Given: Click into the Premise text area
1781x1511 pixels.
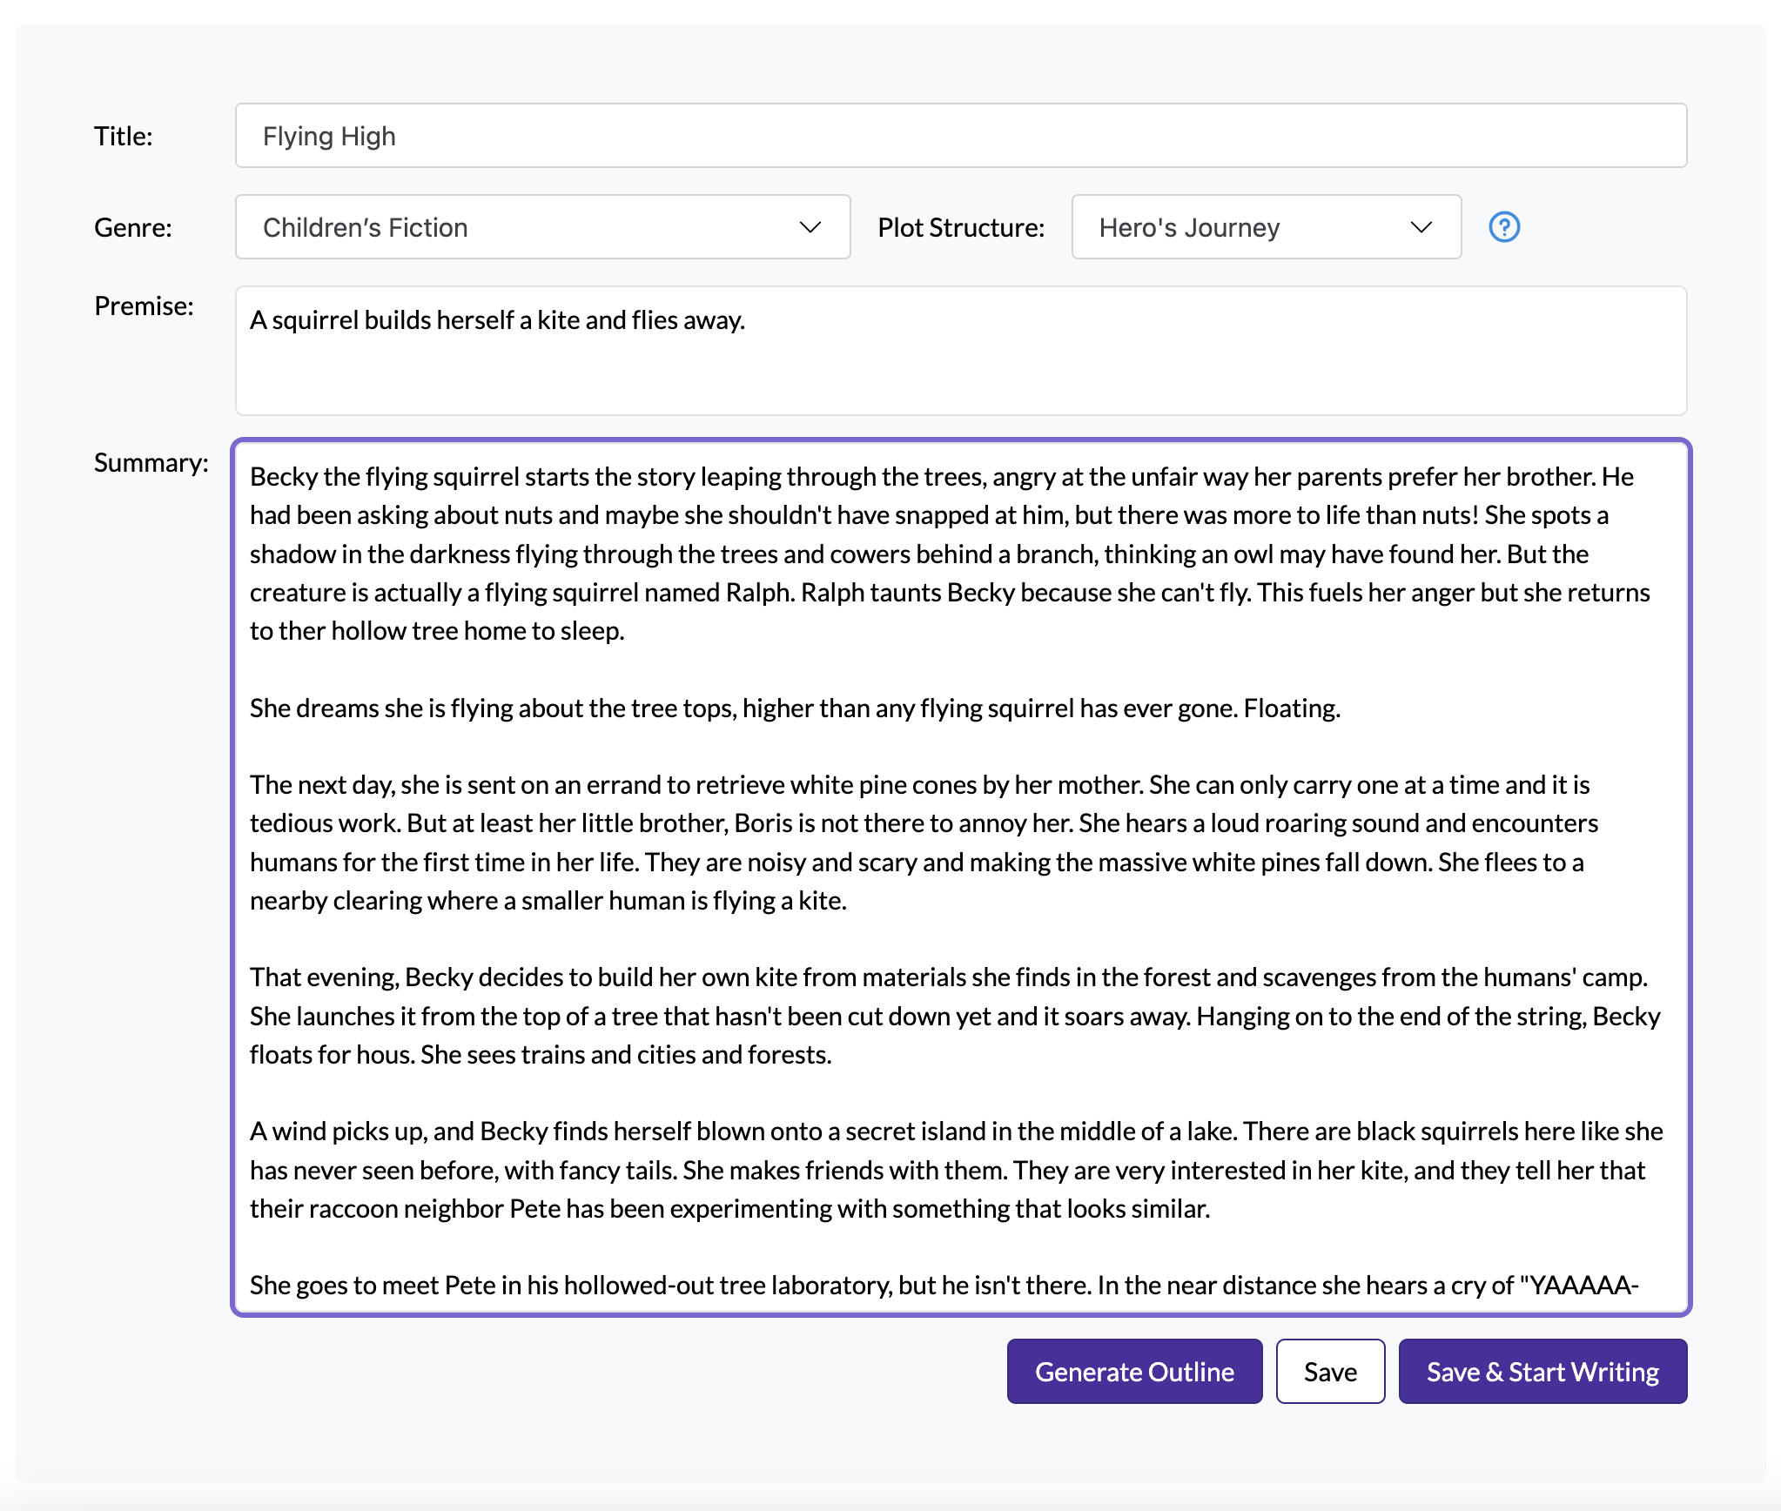Looking at the screenshot, I should [961, 351].
